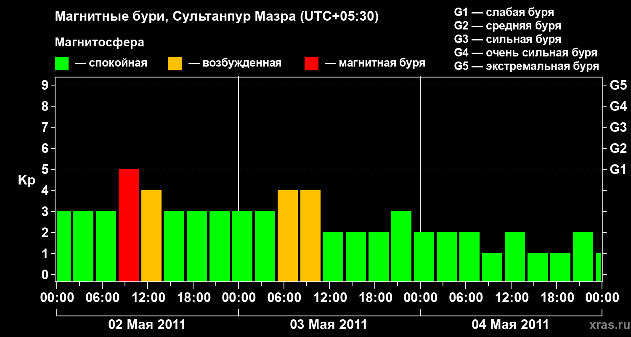Image resolution: width=631 pixels, height=337 pixels.
Task: Click the yellow bar at 09:00 on 03 Мая
Action: point(310,235)
